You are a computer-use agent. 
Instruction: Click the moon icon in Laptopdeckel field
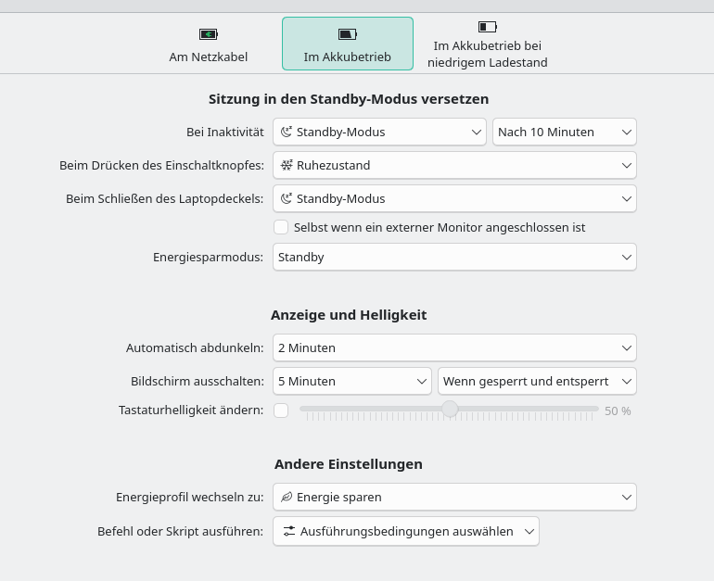tap(287, 198)
